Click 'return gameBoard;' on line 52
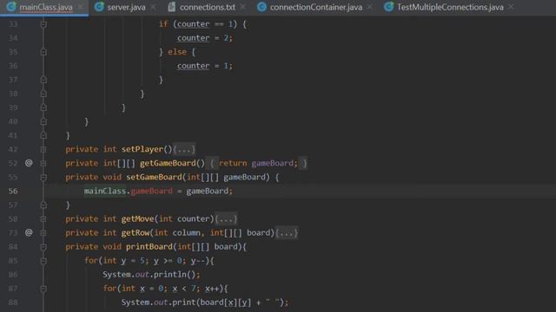Viewport: 556px width, 312px height. click(x=259, y=163)
